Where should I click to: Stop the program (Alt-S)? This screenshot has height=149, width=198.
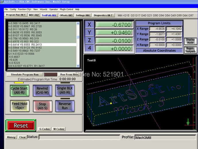tap(42, 106)
